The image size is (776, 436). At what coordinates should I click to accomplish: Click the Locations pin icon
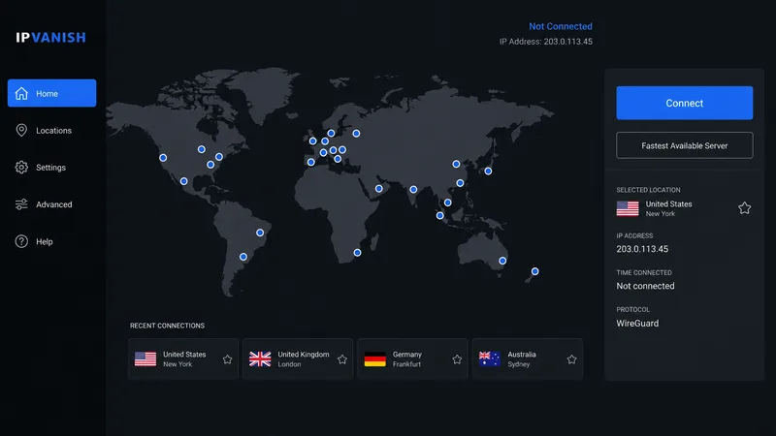(21, 130)
